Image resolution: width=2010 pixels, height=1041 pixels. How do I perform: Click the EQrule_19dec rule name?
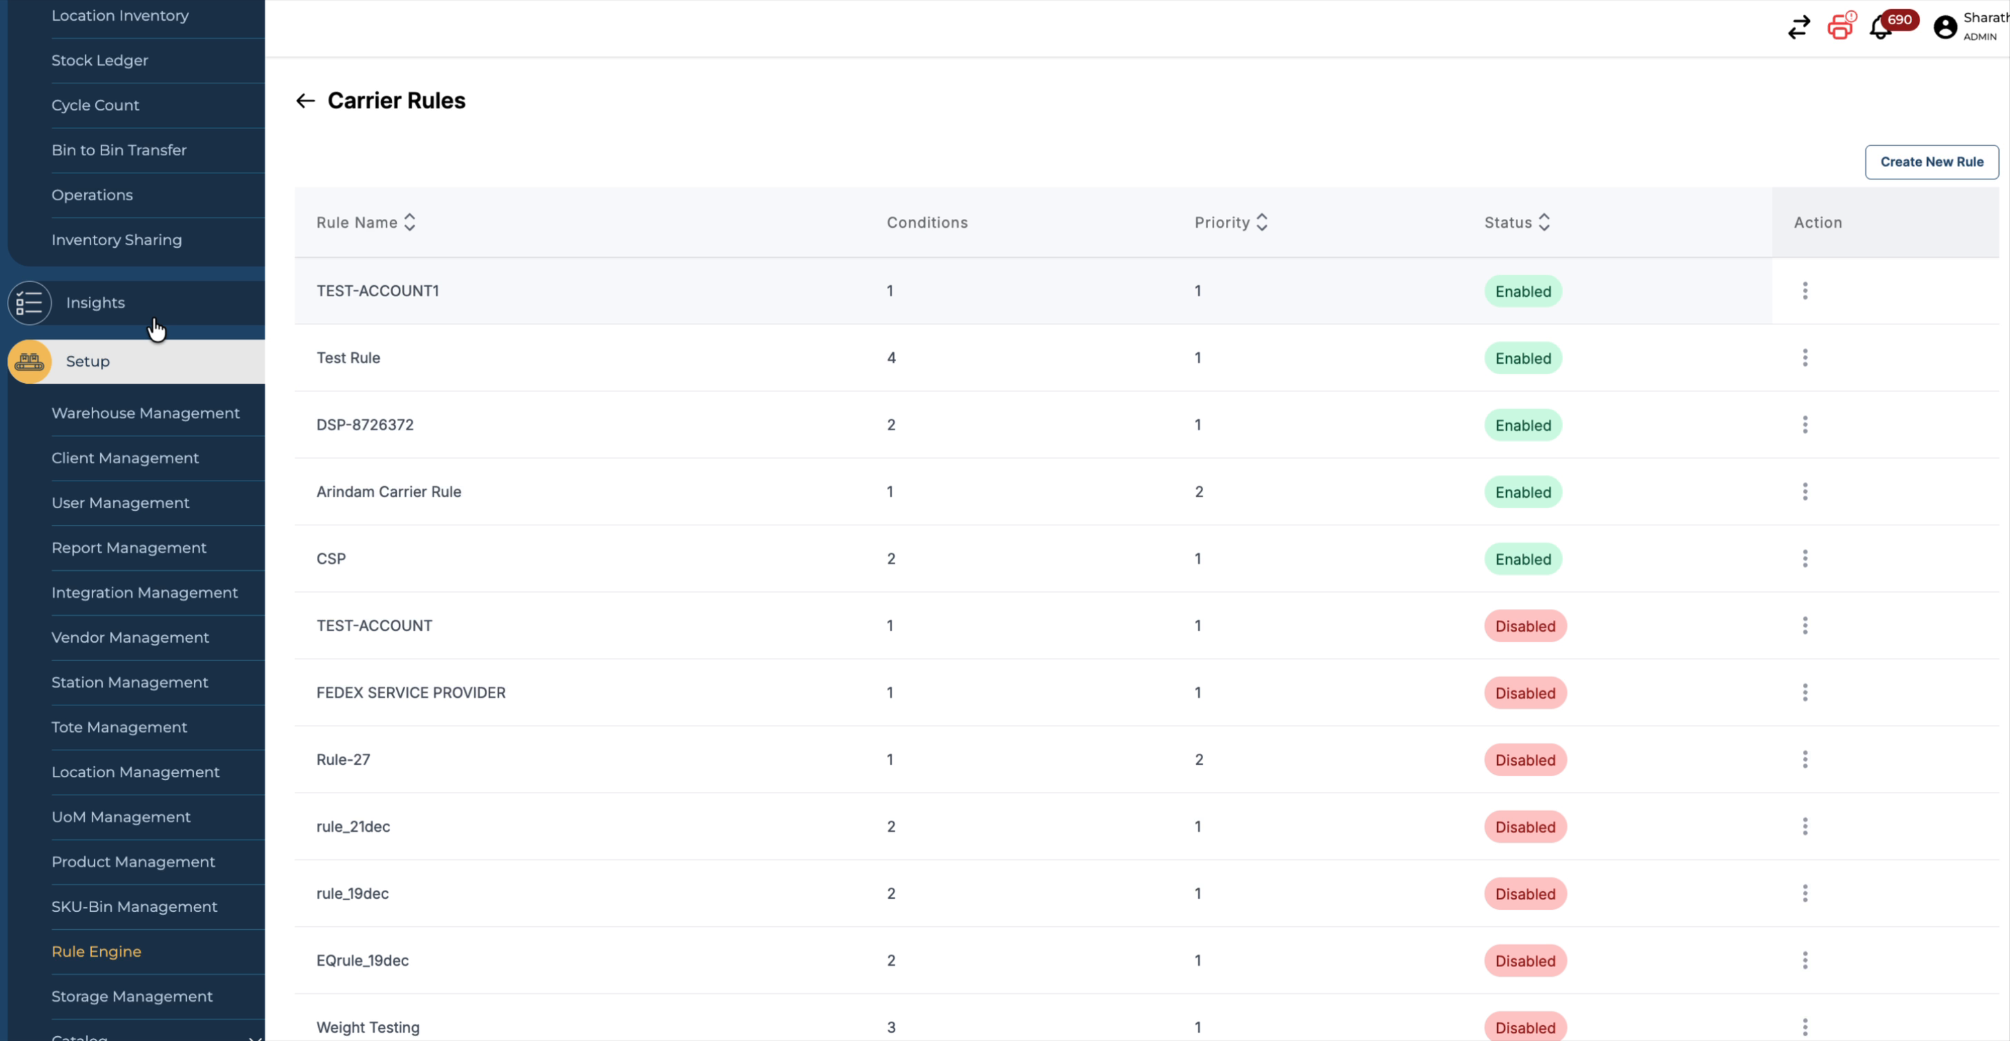tap(363, 961)
